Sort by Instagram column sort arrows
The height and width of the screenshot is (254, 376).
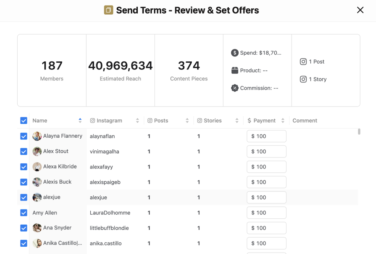pyautogui.click(x=137, y=120)
